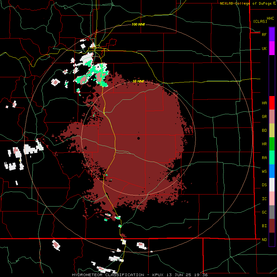Click the IC legend label
The image size is (277, 277).
[x=264, y=199]
